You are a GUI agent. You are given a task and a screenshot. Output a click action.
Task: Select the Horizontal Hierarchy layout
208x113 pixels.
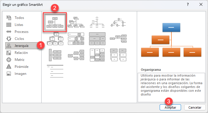click(76, 55)
